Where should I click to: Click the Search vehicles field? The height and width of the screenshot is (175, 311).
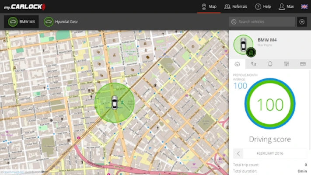[x=262, y=21]
